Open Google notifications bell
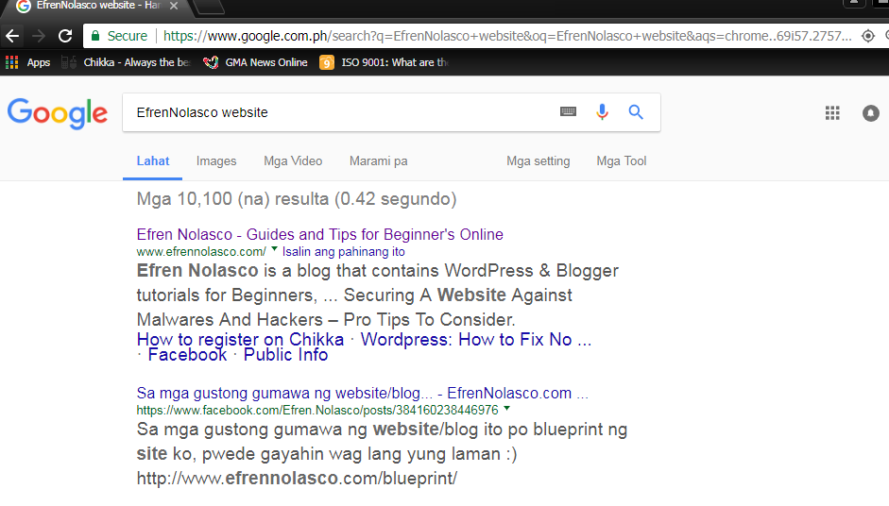 (871, 113)
